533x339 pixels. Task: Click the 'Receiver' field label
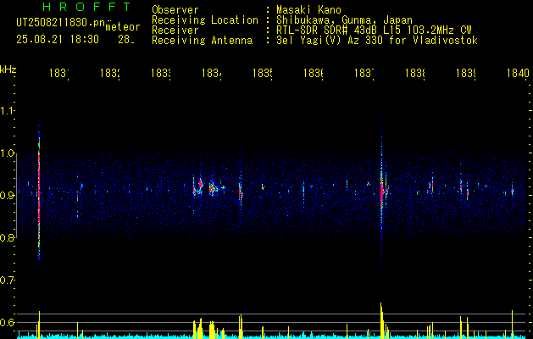175,31
